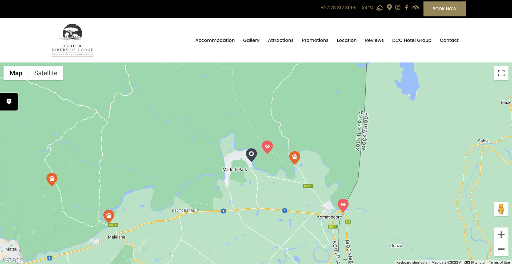
Task: Toggle fullscreen map view
Action: (501, 73)
